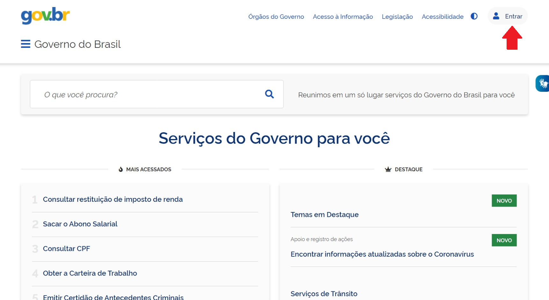Click the search magnifier icon
The width and height of the screenshot is (549, 300).
click(269, 94)
